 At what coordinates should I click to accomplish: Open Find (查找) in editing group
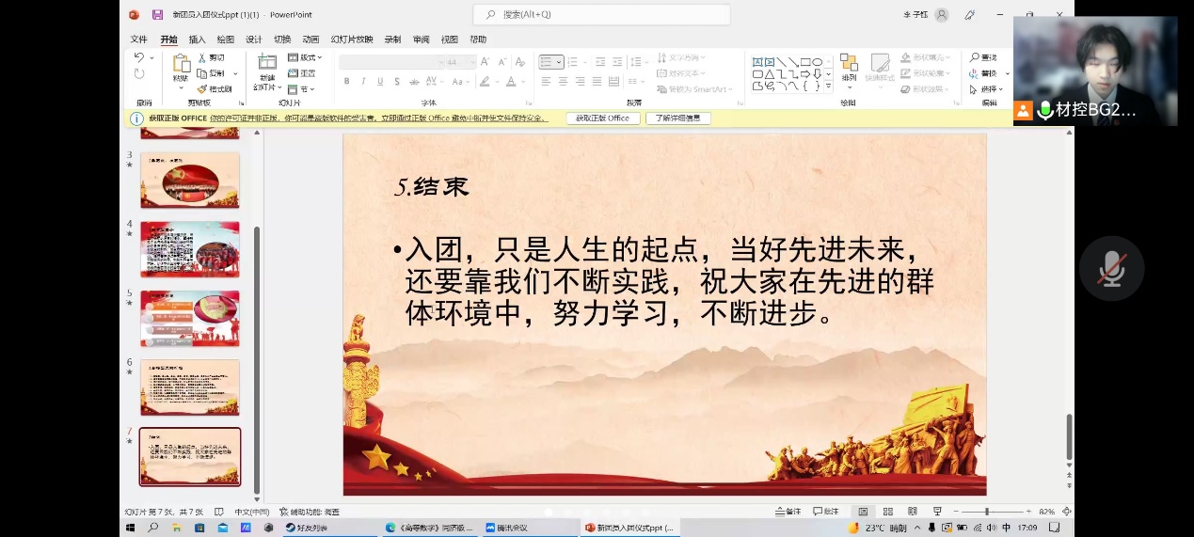point(983,58)
